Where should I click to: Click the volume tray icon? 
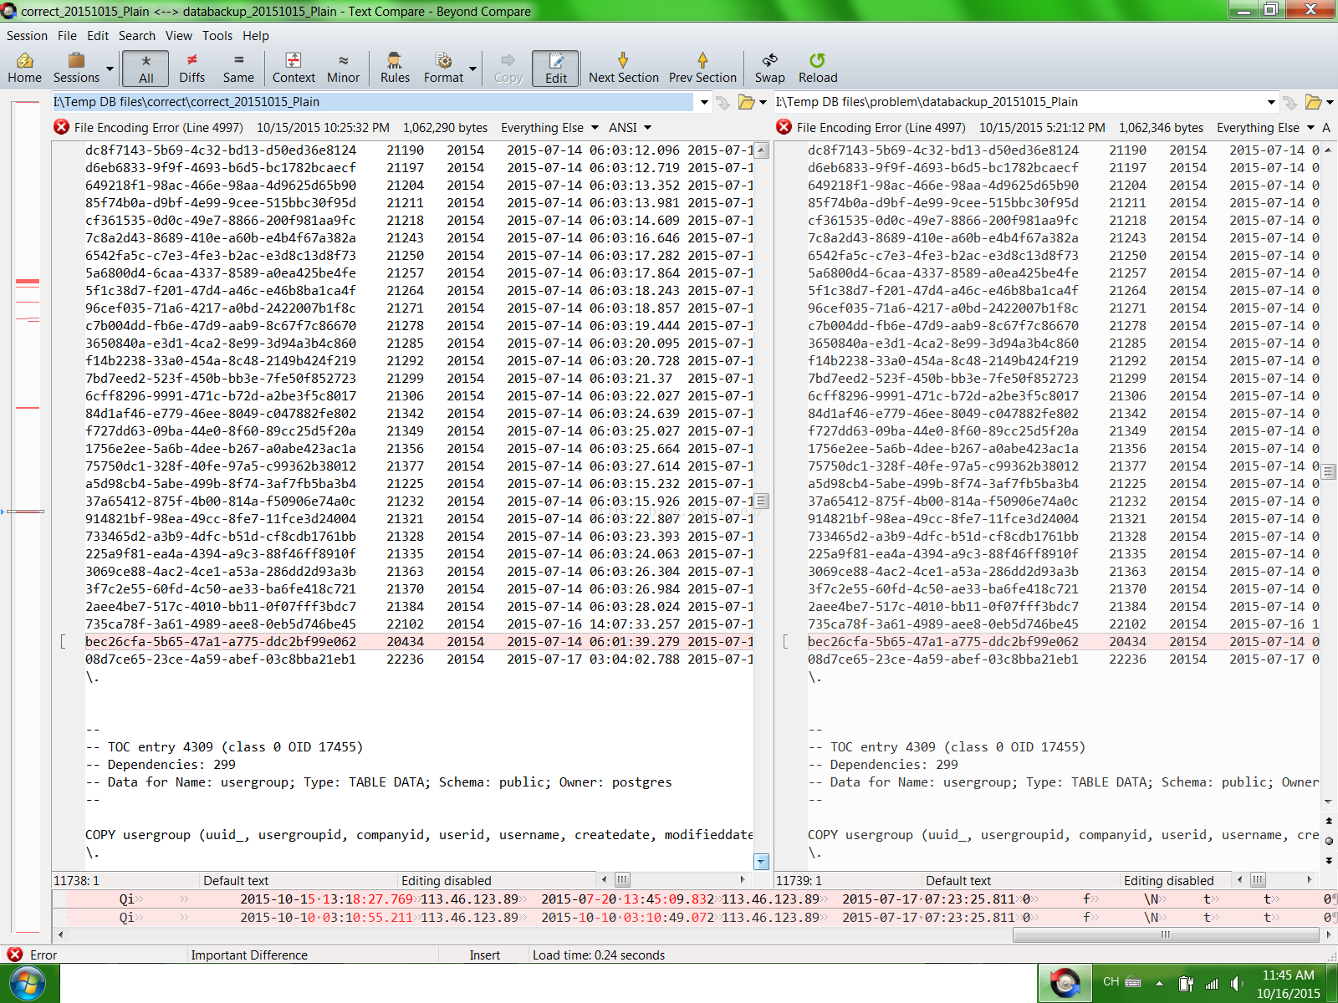click(1237, 984)
